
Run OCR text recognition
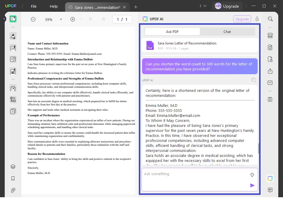click(x=270, y=36)
